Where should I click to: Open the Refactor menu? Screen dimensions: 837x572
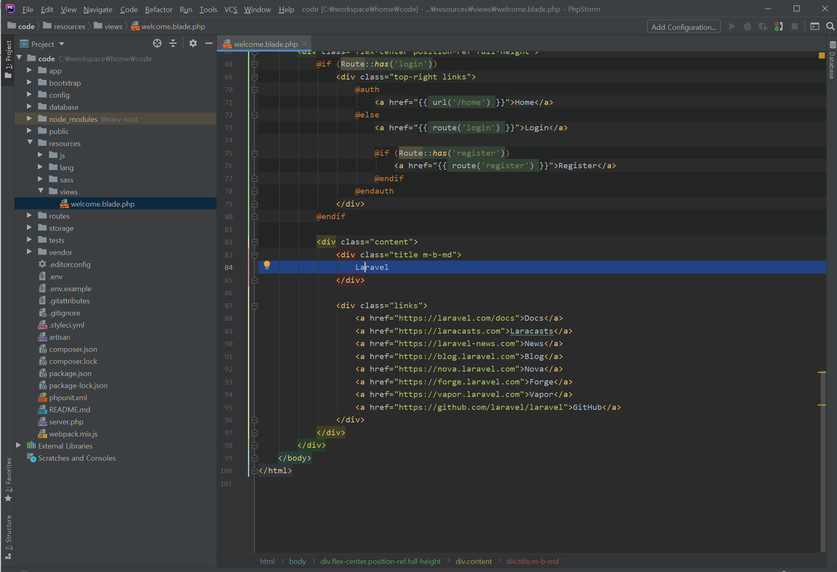(x=158, y=9)
